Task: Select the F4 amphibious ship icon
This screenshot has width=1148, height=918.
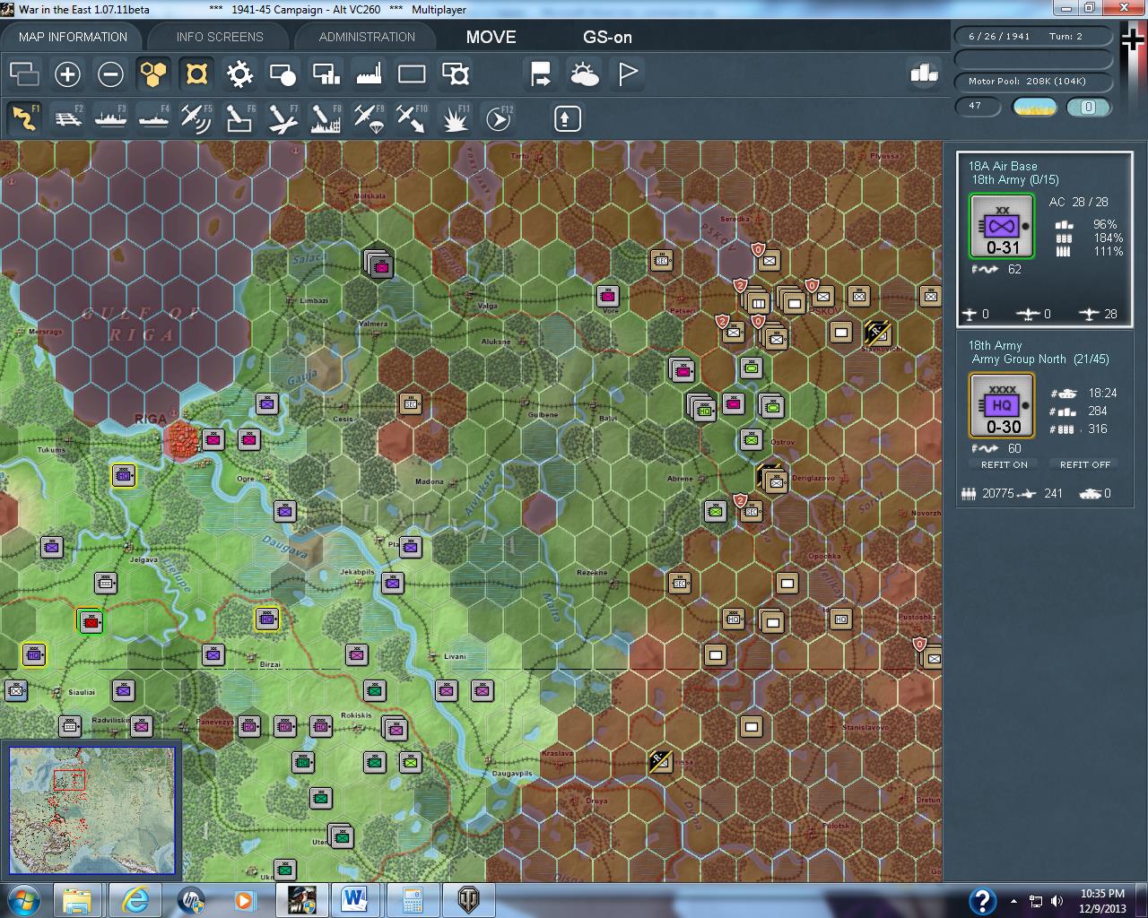Action: (x=153, y=118)
